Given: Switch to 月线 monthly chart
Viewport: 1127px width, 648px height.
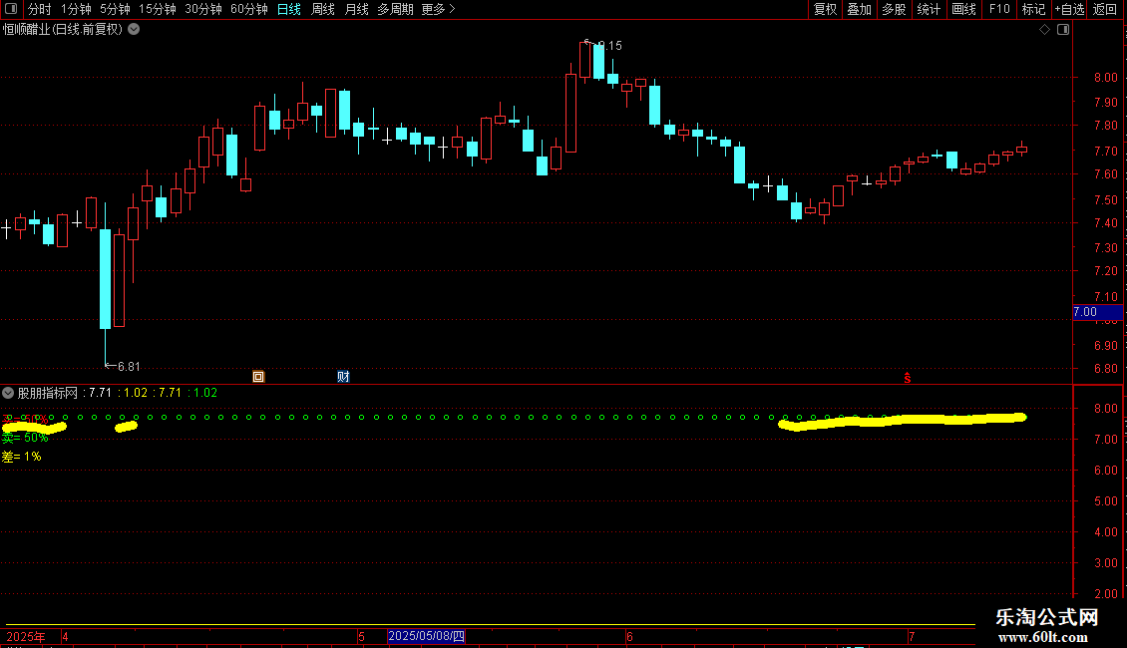Looking at the screenshot, I should (x=356, y=9).
